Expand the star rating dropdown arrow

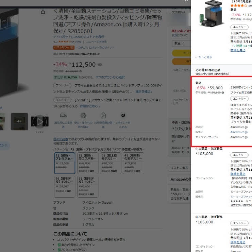point(73,42)
